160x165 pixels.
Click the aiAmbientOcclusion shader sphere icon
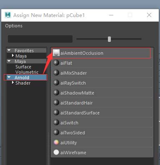[x=56, y=53]
